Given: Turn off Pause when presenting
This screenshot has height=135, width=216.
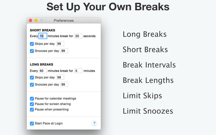Looking at the screenshot, I should (32, 110).
